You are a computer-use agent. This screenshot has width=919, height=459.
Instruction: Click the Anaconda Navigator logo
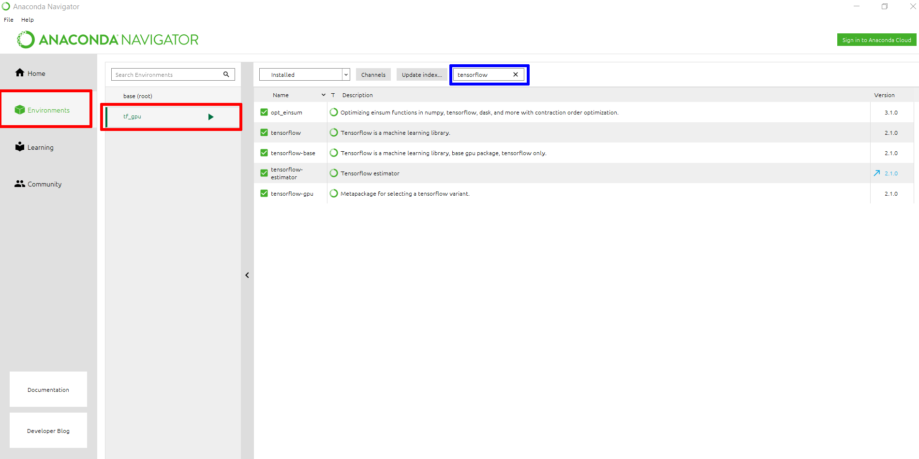[108, 40]
